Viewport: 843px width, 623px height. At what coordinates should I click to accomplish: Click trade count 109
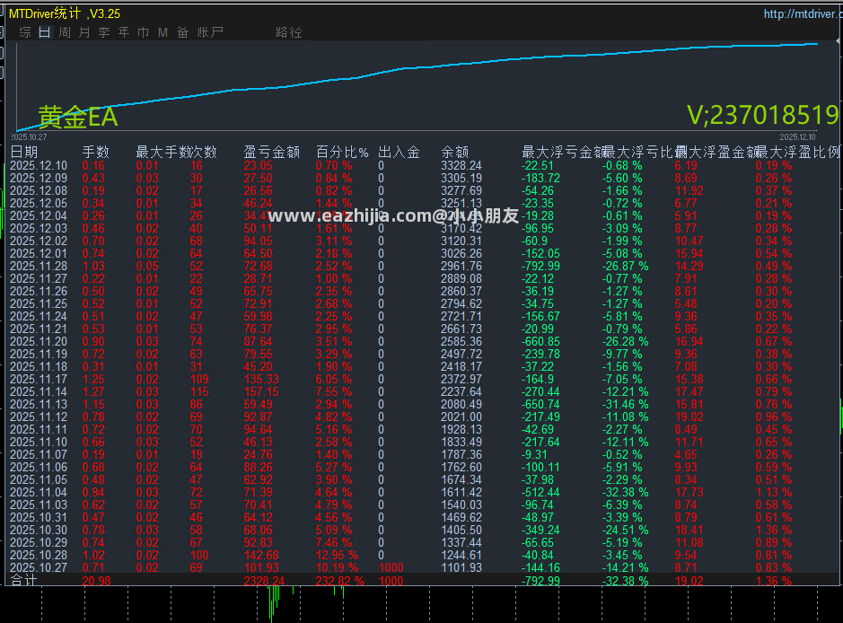pos(199,379)
